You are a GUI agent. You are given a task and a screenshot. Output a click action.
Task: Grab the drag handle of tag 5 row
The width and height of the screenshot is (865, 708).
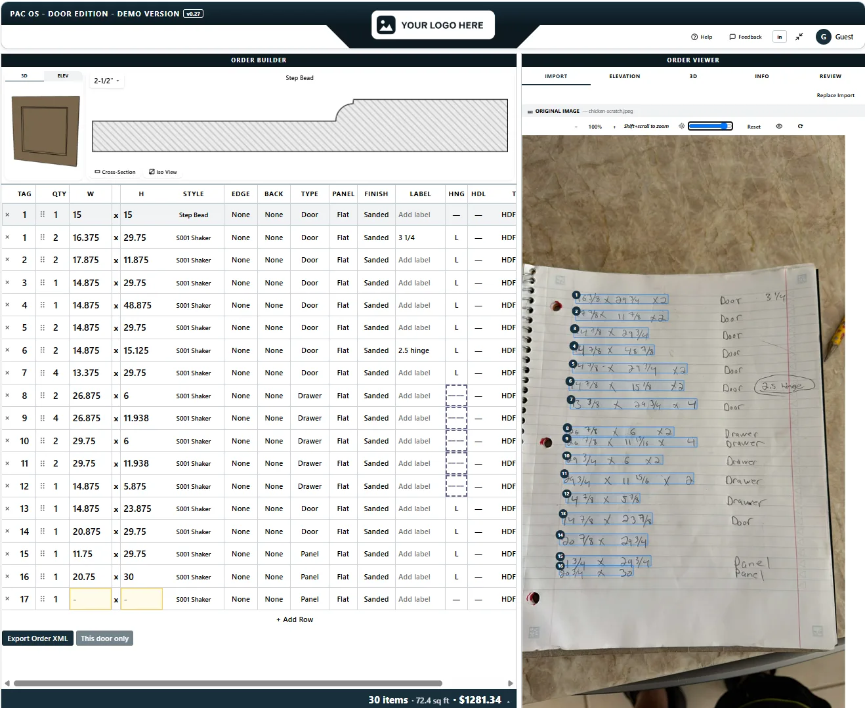[42, 327]
